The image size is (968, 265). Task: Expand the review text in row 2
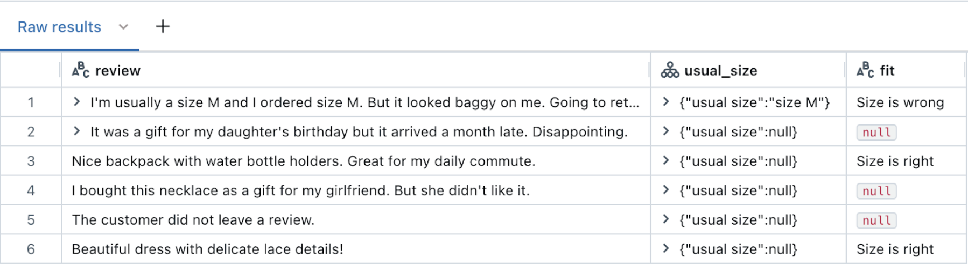click(77, 131)
